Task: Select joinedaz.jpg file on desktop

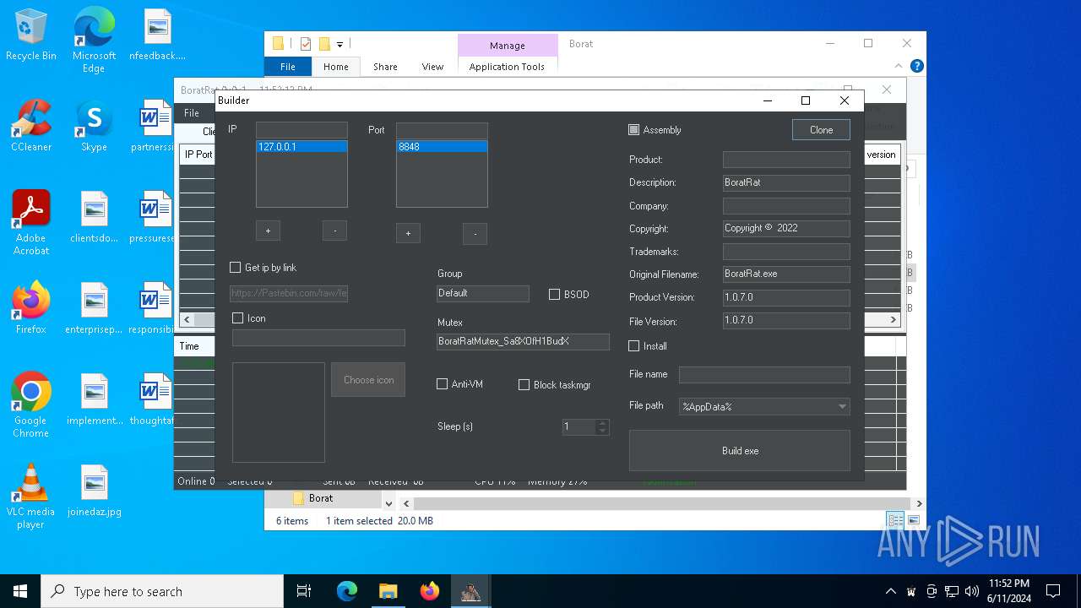Action: [x=94, y=490]
